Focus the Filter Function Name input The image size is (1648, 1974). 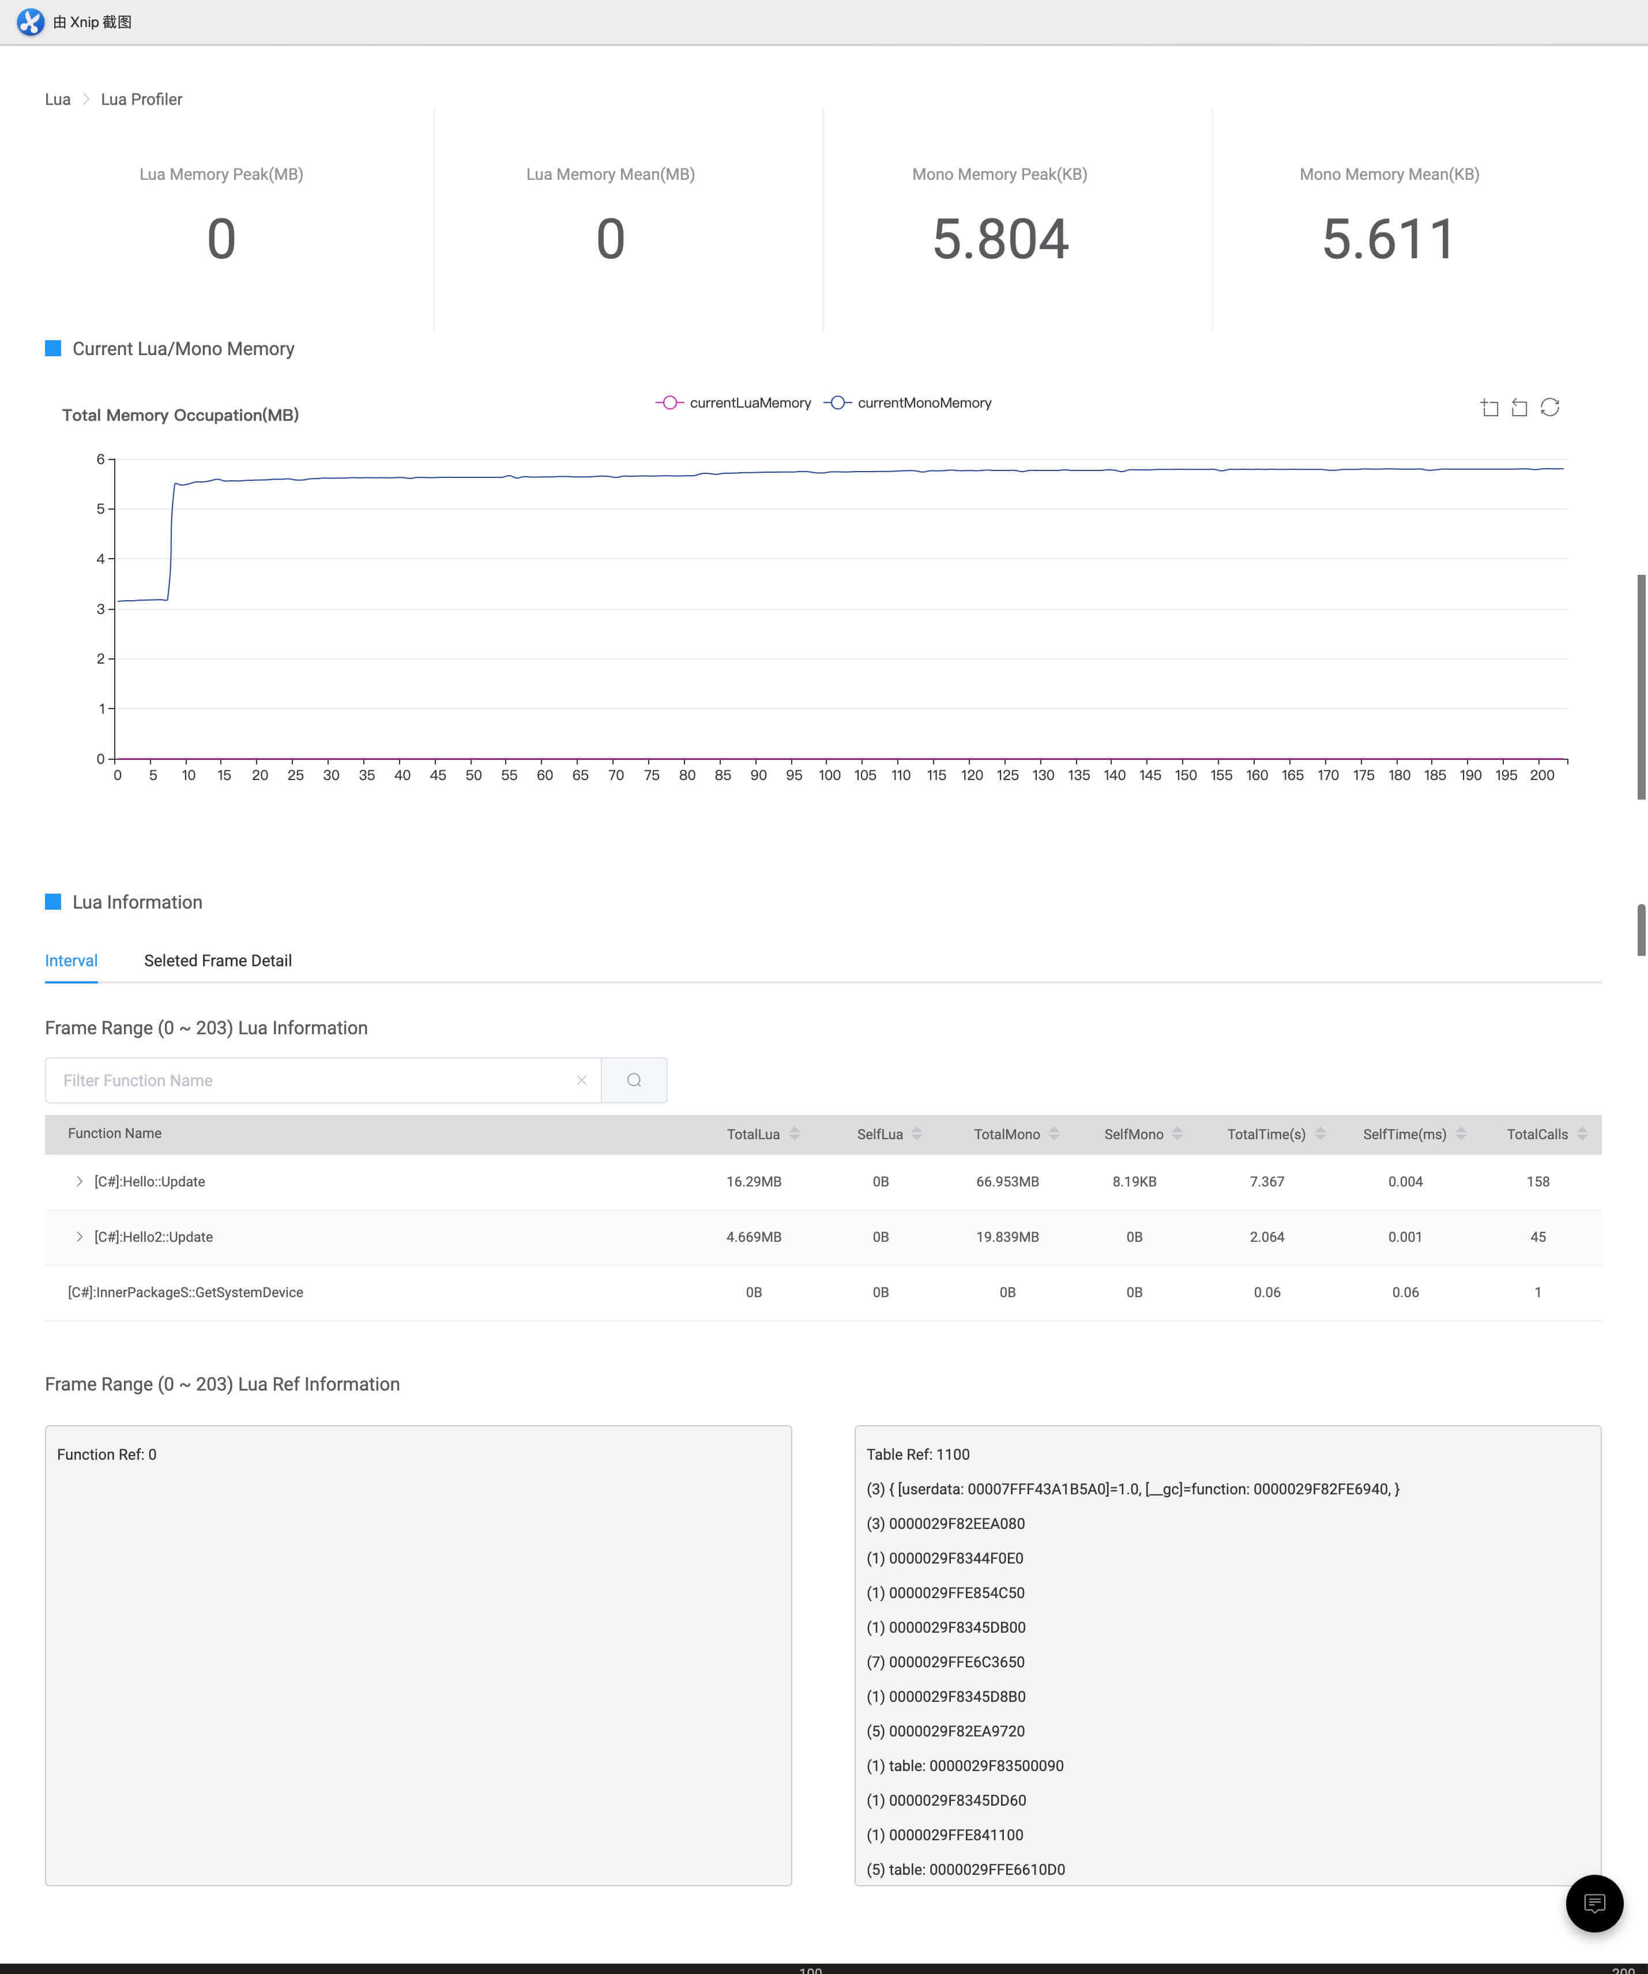point(310,1080)
